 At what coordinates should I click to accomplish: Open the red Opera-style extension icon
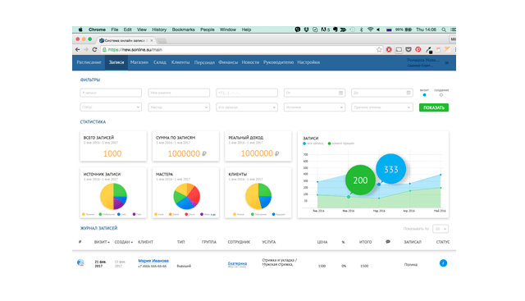(389, 49)
